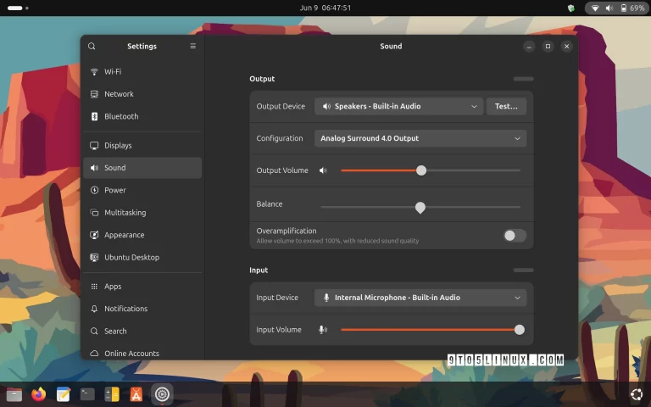Click the Balance slider handle
Viewport: 651px width, 407px height.
pos(420,207)
